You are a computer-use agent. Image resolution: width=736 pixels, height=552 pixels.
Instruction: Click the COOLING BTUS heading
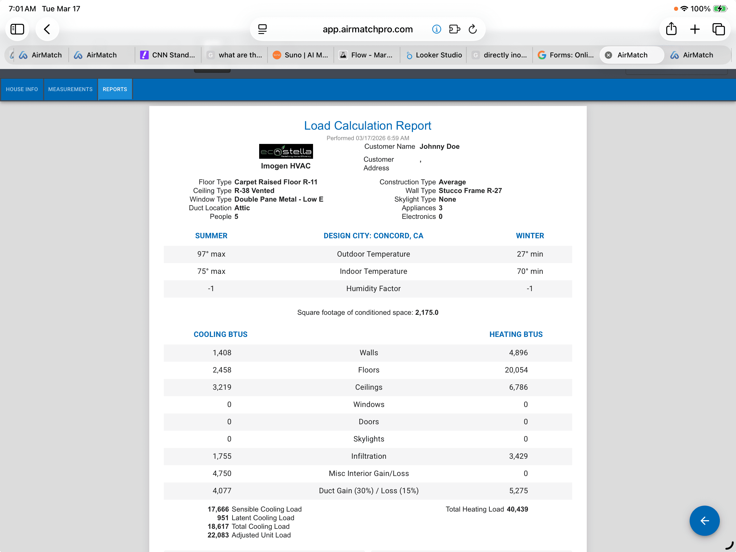pos(221,334)
